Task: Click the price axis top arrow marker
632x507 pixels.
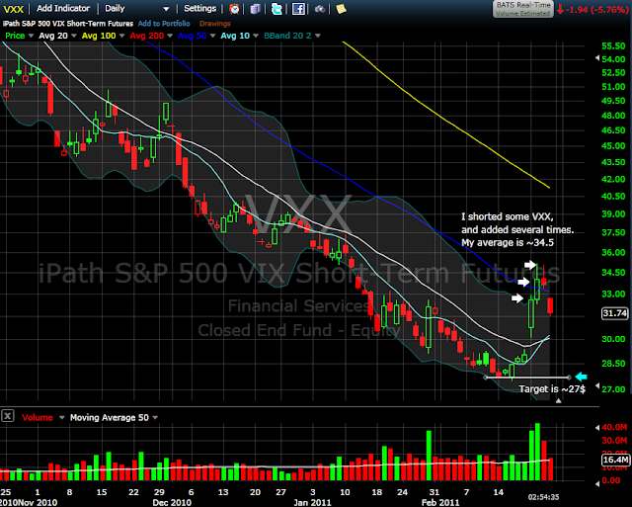Action: [596, 58]
